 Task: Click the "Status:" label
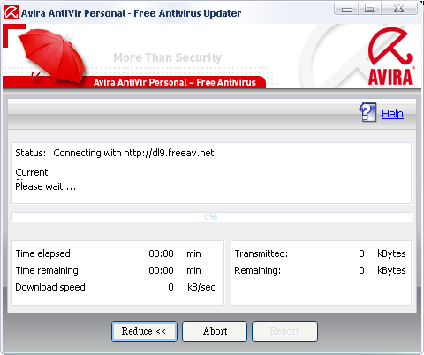(31, 153)
